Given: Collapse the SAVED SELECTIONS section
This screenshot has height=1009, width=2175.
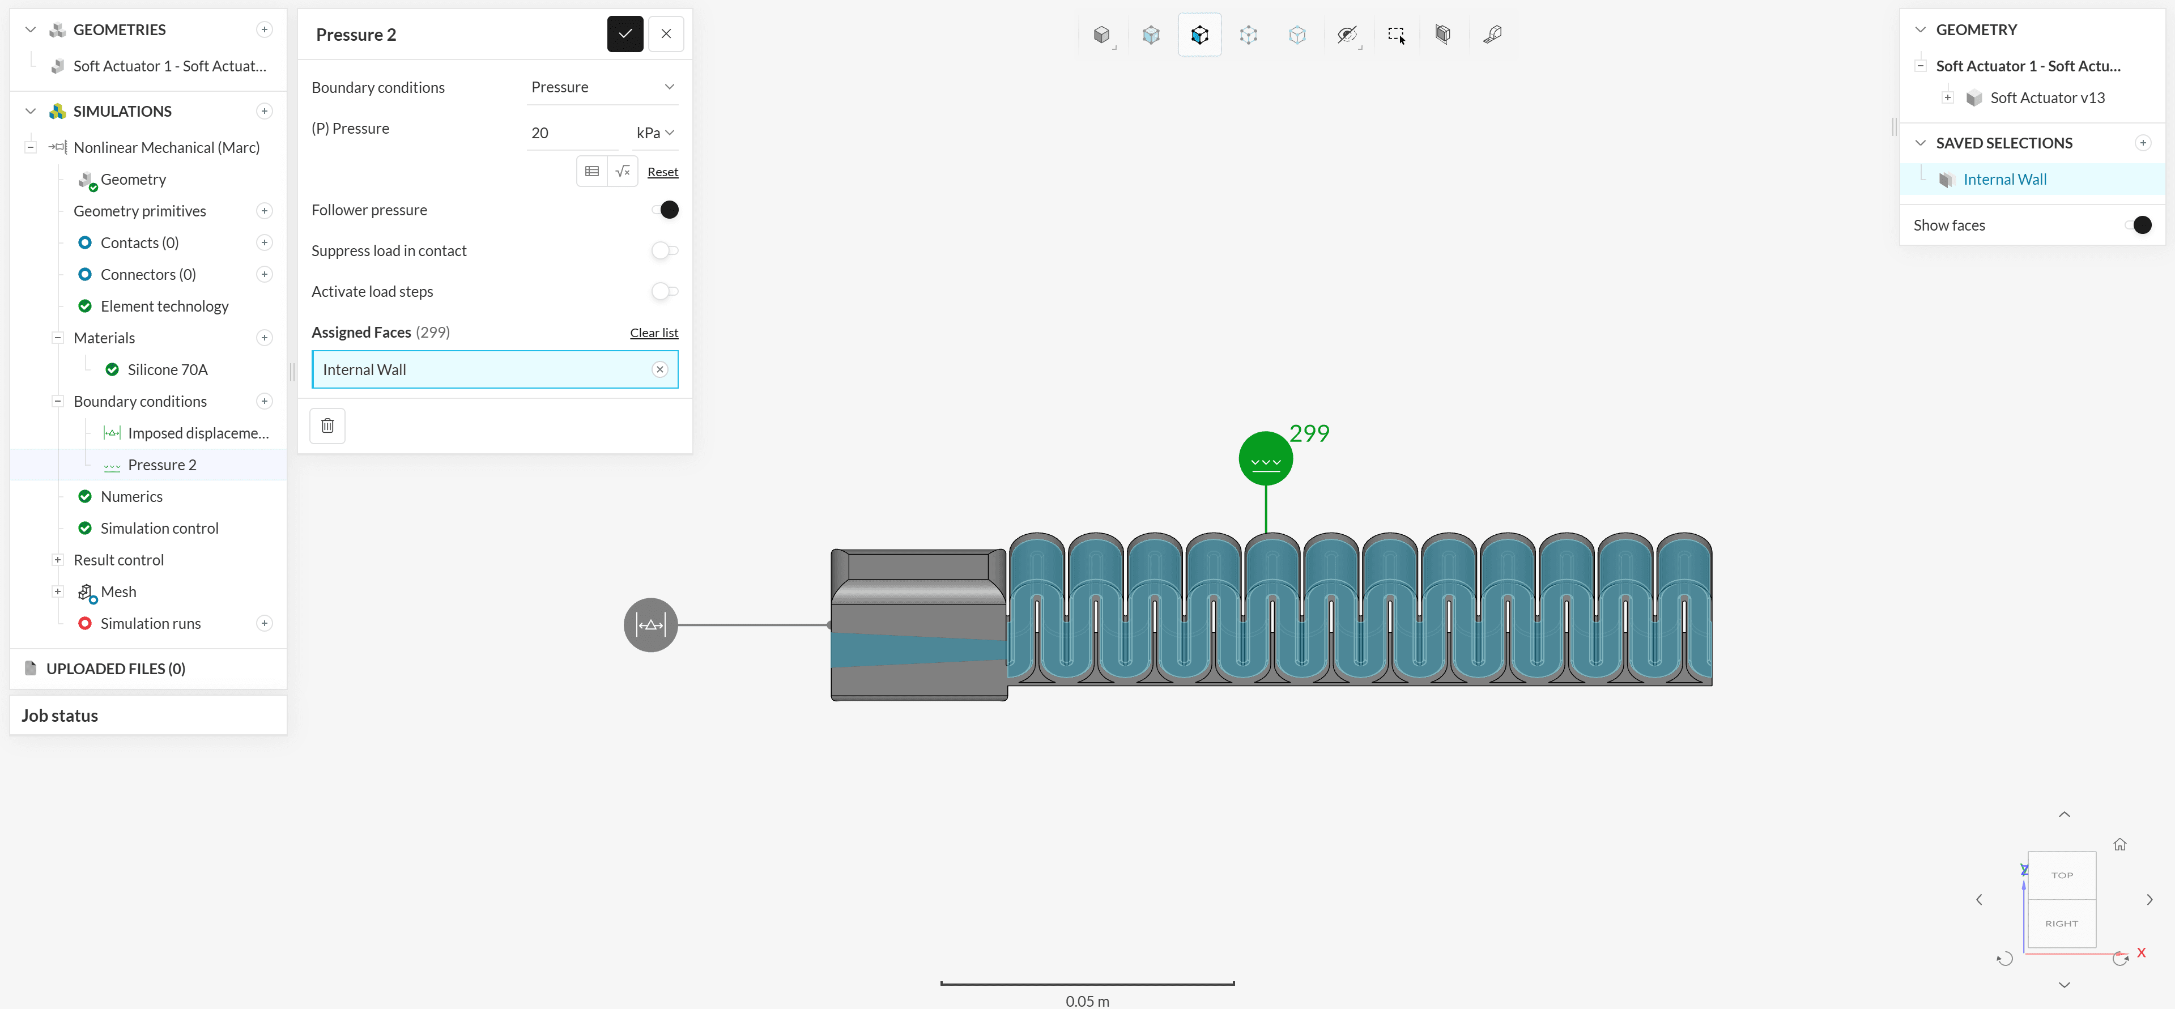Looking at the screenshot, I should 1920,143.
